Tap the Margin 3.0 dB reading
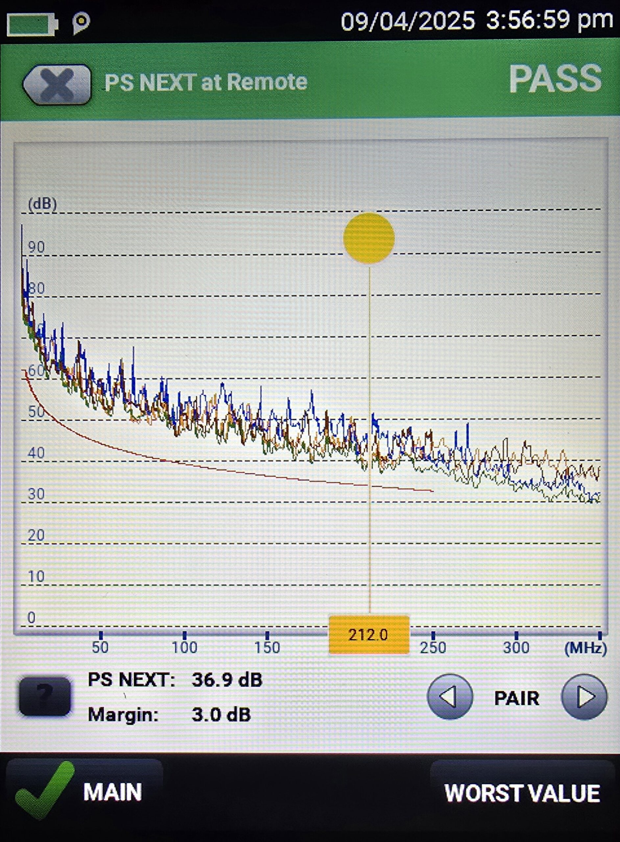 point(169,714)
